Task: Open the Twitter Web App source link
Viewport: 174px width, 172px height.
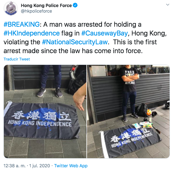Action: [x=71, y=166]
